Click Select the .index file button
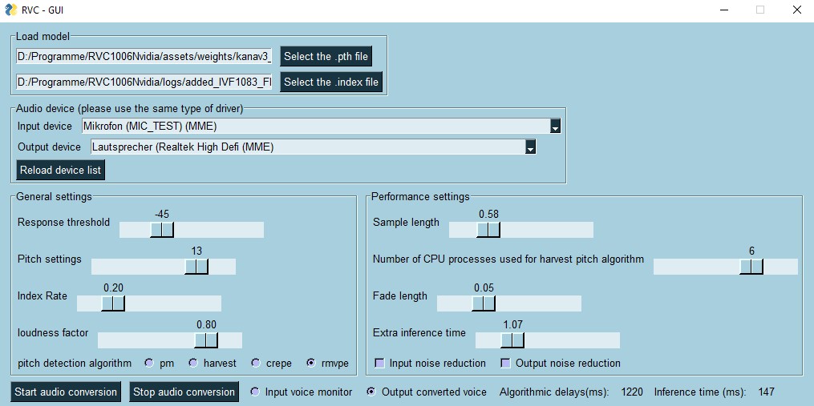The height and width of the screenshot is (406, 814). (x=330, y=82)
